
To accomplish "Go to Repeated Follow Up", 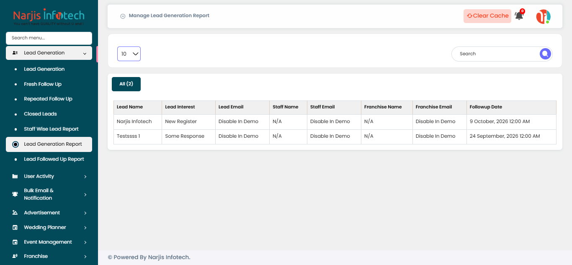I will [48, 99].
